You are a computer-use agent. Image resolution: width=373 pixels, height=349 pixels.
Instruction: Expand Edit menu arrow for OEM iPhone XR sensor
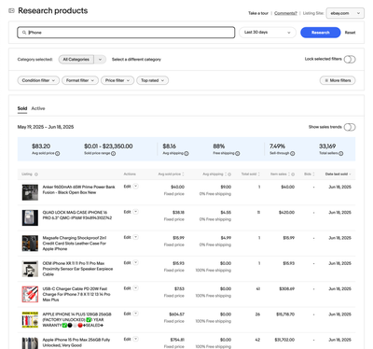tap(135, 263)
